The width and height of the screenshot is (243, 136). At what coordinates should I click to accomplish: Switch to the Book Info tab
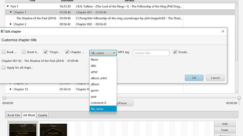[x=14, y=115]
